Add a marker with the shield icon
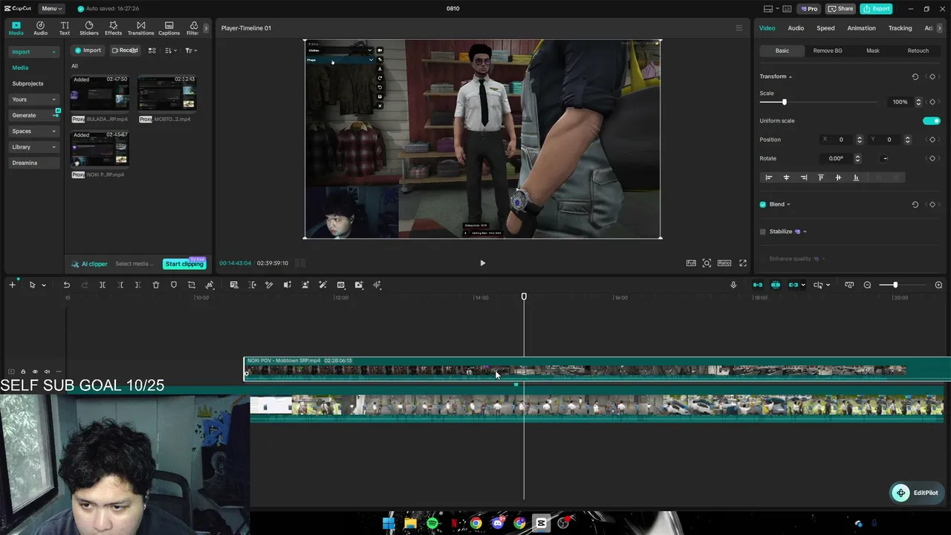The height and width of the screenshot is (535, 951). tap(174, 285)
